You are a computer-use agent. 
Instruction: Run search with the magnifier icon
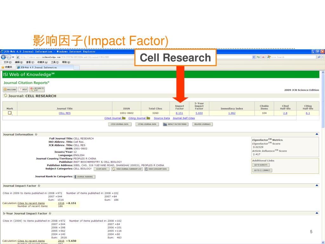[x=319, y=57]
